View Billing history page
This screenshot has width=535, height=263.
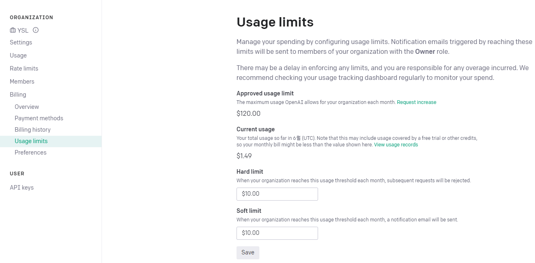[x=33, y=130]
